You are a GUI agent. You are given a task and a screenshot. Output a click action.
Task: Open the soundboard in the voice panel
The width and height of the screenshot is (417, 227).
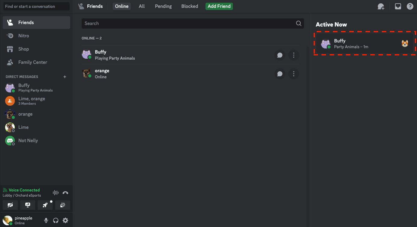pos(62,205)
